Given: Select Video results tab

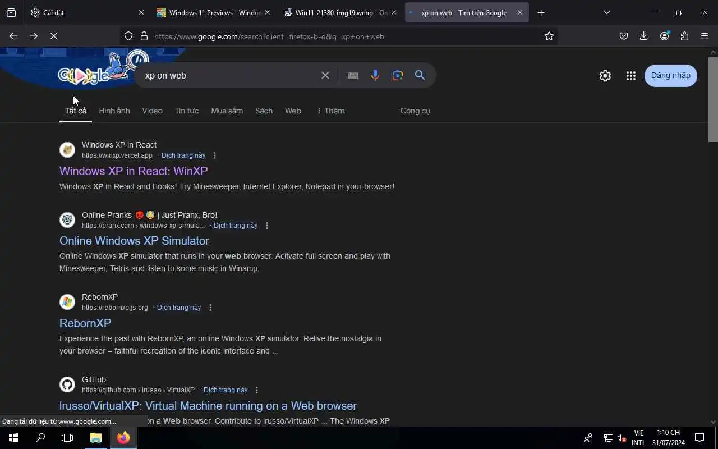Looking at the screenshot, I should pos(152,111).
